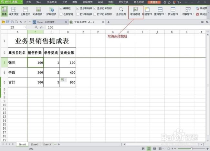Open print preview icon in quick toolbar
Screen dimensions: 210x151
tap(16, 22)
